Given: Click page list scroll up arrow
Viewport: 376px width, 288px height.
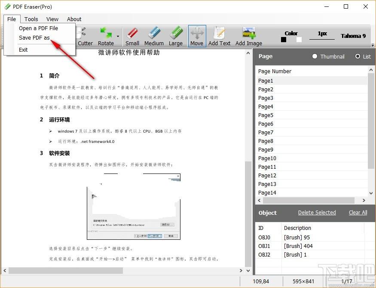Looking at the screenshot, I should click(371, 70).
